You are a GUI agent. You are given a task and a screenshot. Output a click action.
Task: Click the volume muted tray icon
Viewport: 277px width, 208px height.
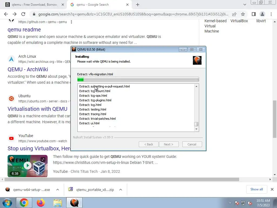250,203
